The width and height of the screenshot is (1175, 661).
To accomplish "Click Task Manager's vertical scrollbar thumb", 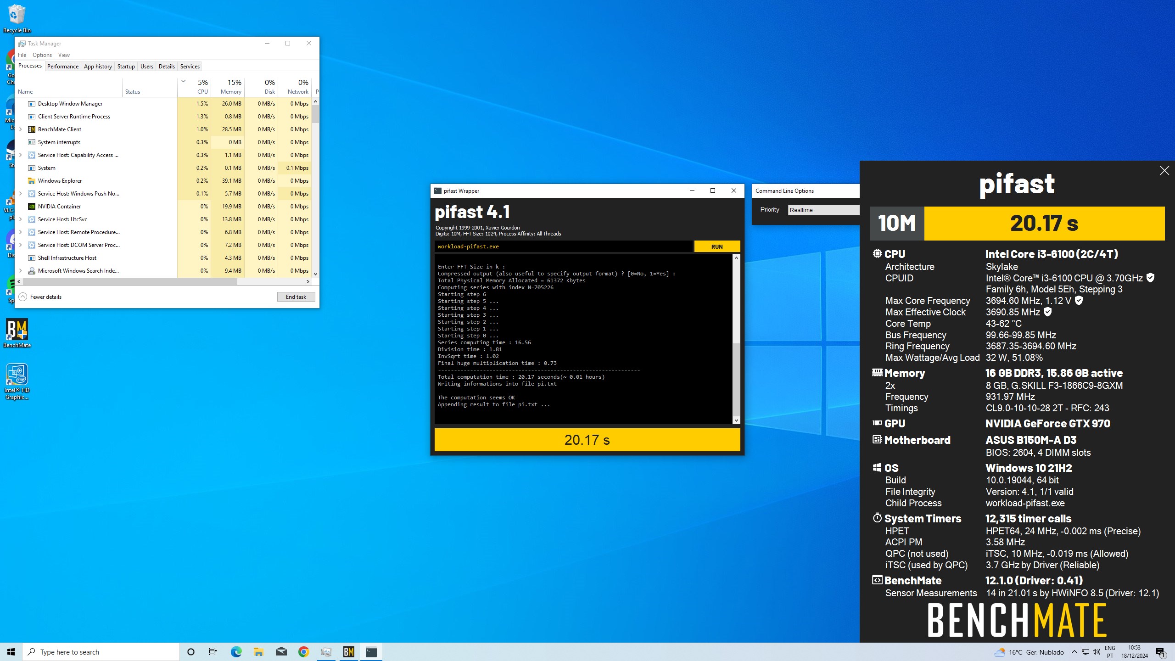I will click(315, 114).
